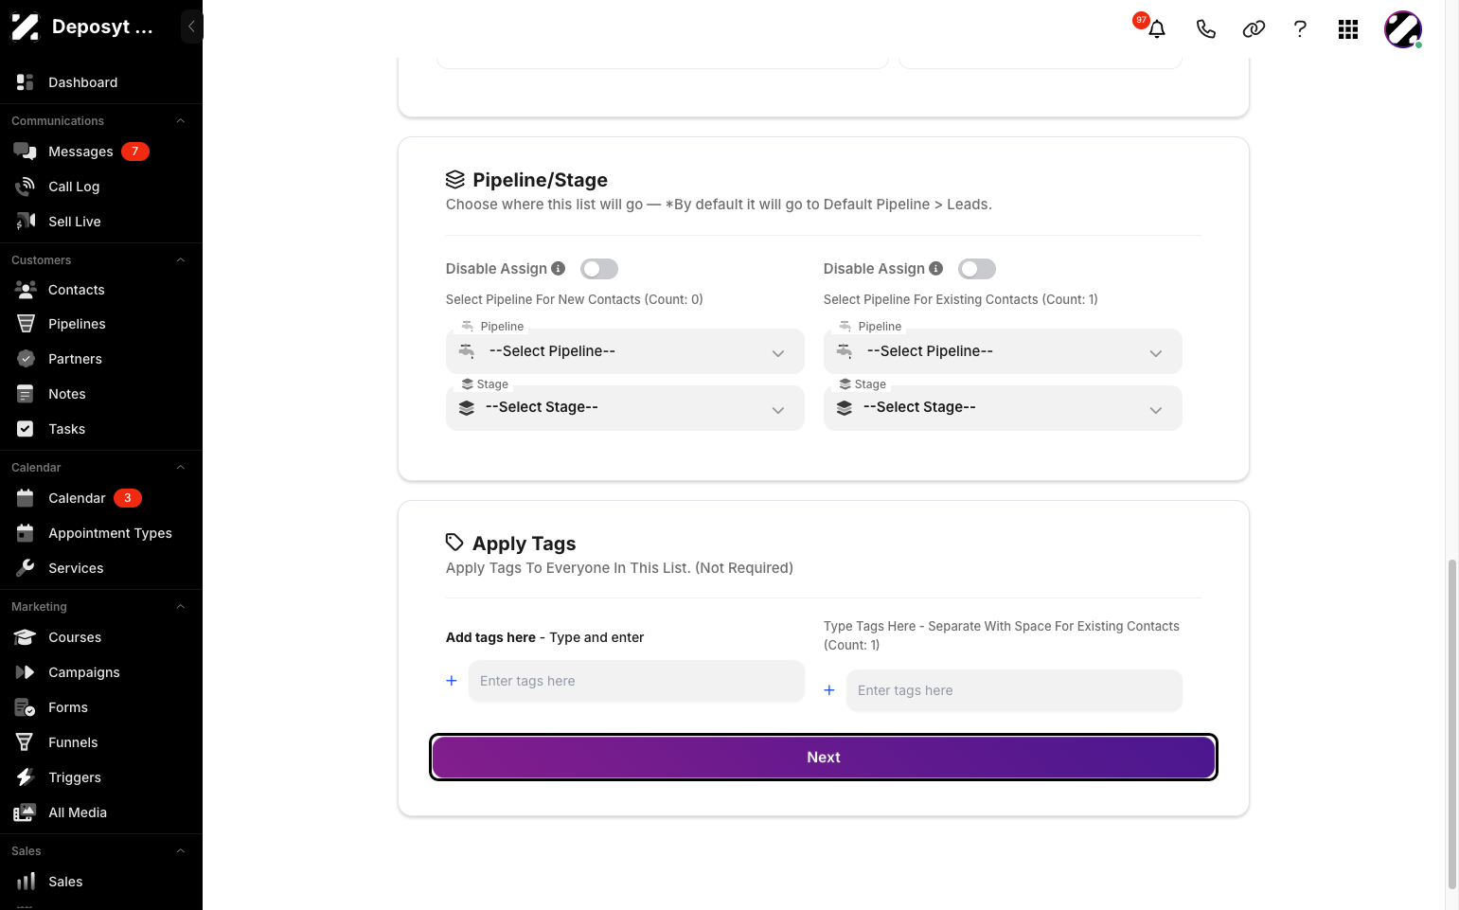Open Pipeline dropdown for existing contacts
This screenshot has height=910, width=1459.
1003,351
